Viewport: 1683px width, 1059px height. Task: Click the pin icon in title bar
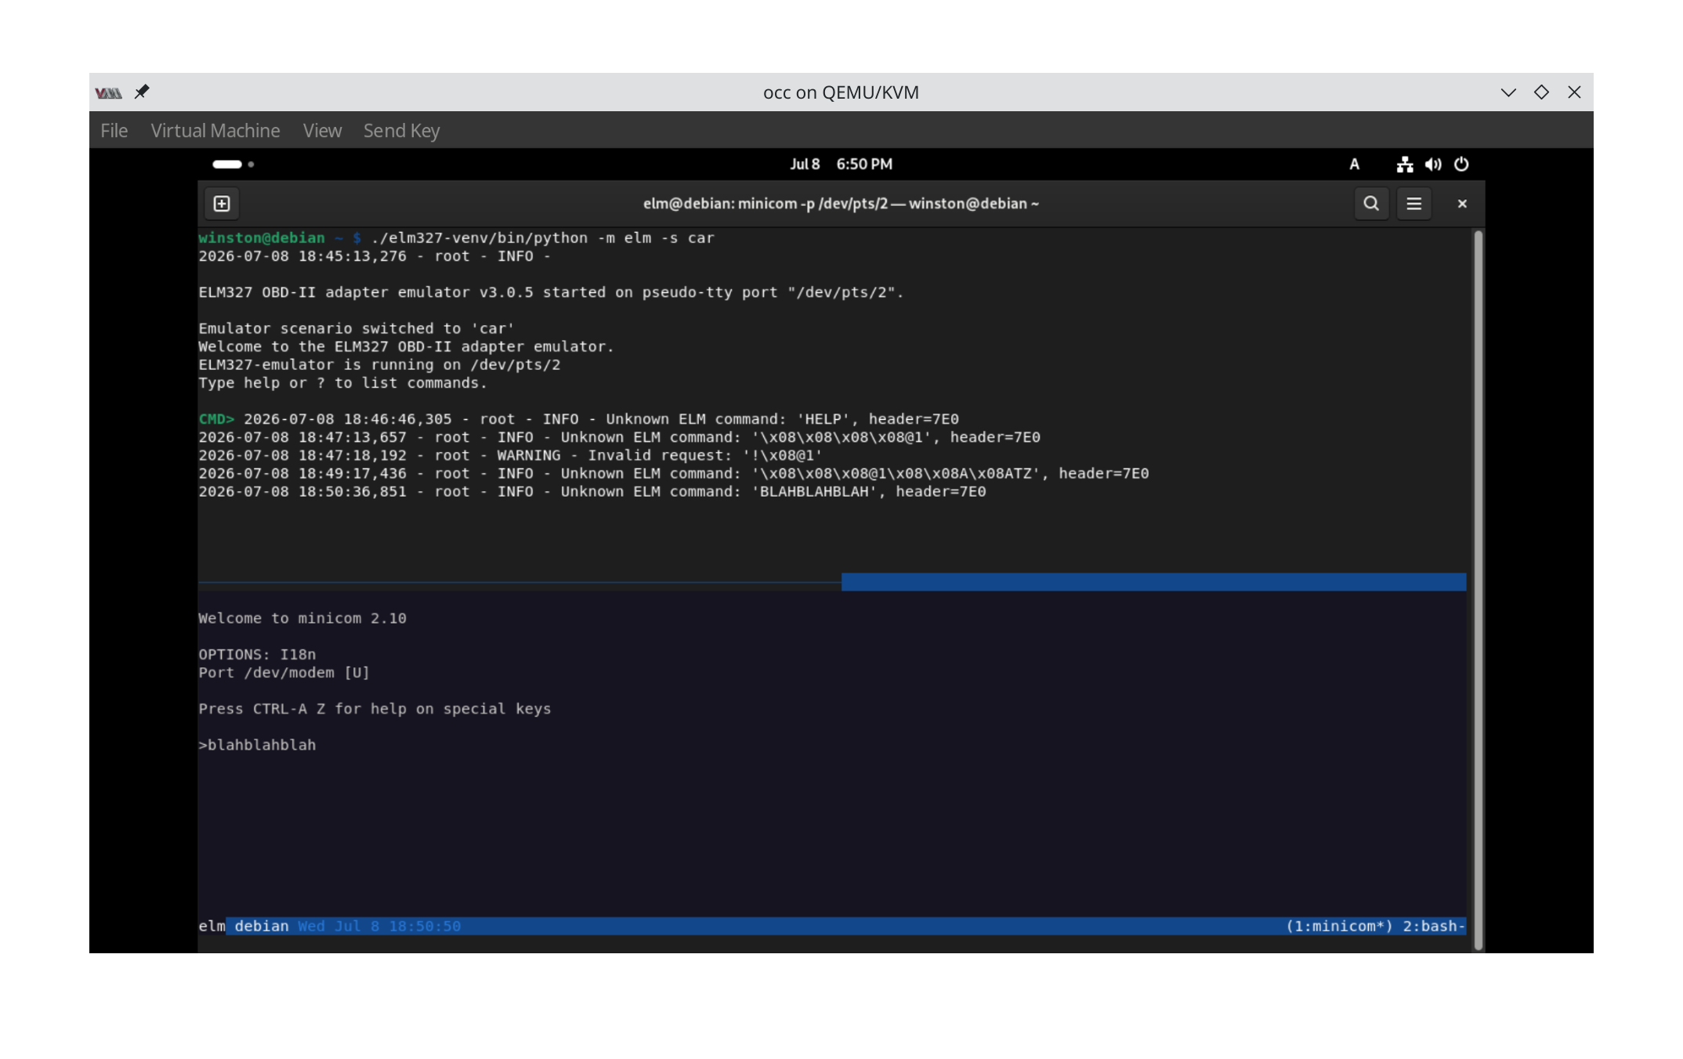tap(142, 92)
